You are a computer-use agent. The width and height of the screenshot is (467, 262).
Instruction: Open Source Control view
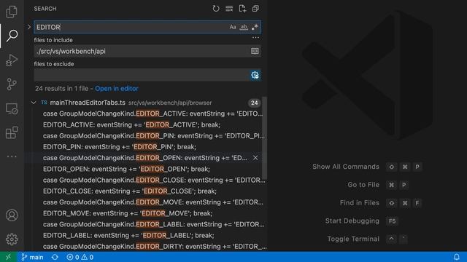tap(12, 84)
